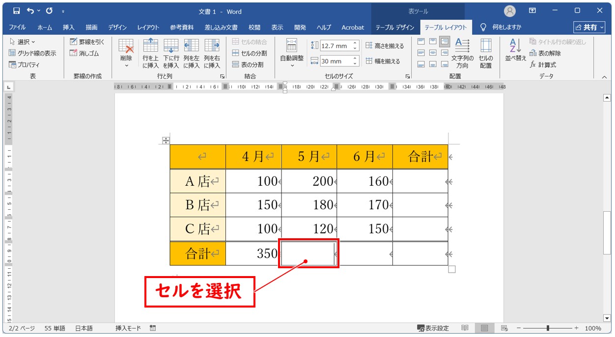Toggle gridlines display (グリッド線の表示)
The width and height of the screenshot is (615, 337).
[32, 53]
